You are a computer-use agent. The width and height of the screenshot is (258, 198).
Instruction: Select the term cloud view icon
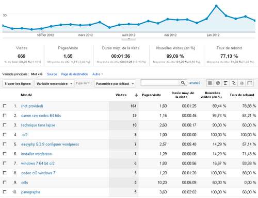click(x=241, y=83)
